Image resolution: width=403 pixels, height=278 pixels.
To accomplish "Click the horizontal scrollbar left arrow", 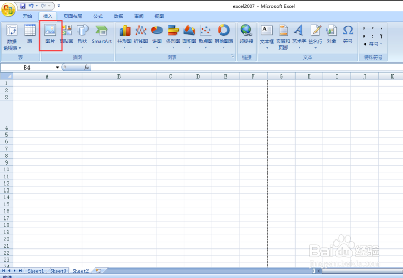I will pos(319,271).
